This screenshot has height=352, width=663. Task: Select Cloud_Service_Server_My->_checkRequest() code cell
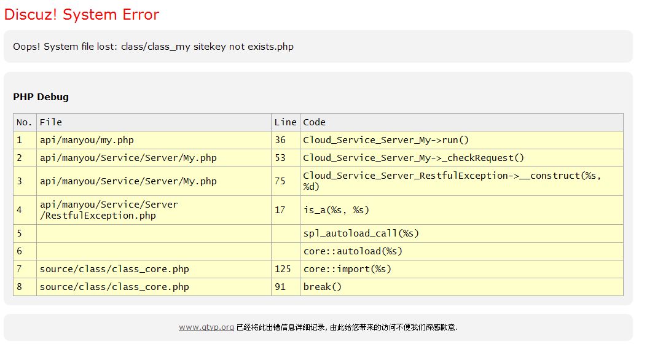click(461, 158)
